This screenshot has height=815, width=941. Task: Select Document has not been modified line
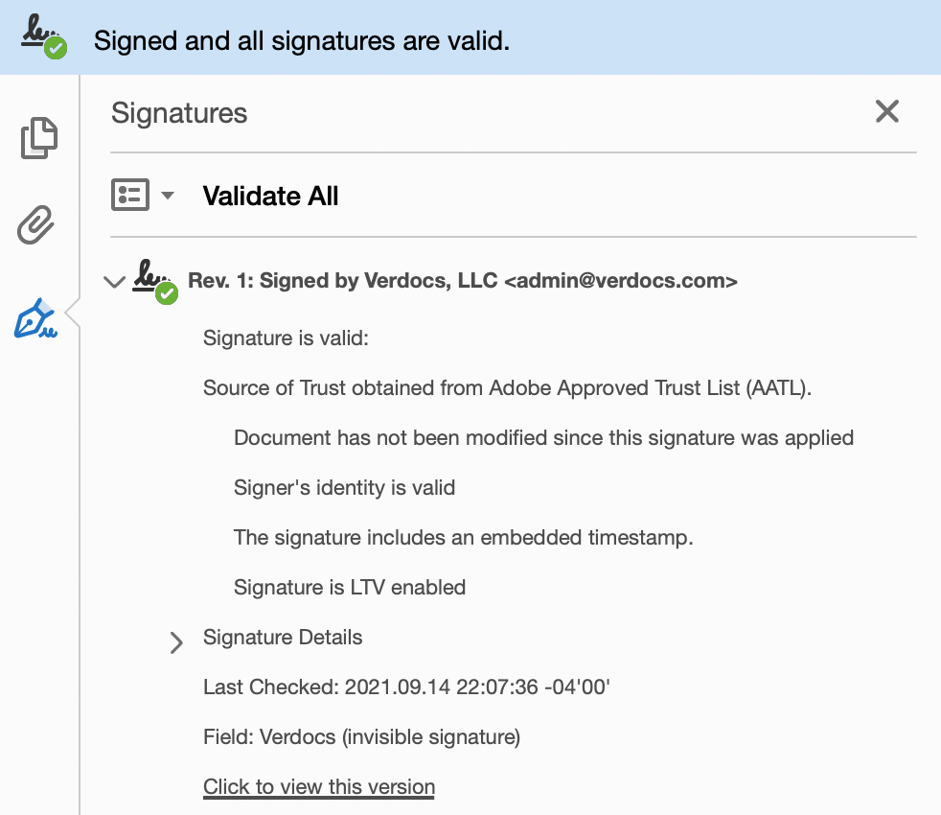point(543,438)
